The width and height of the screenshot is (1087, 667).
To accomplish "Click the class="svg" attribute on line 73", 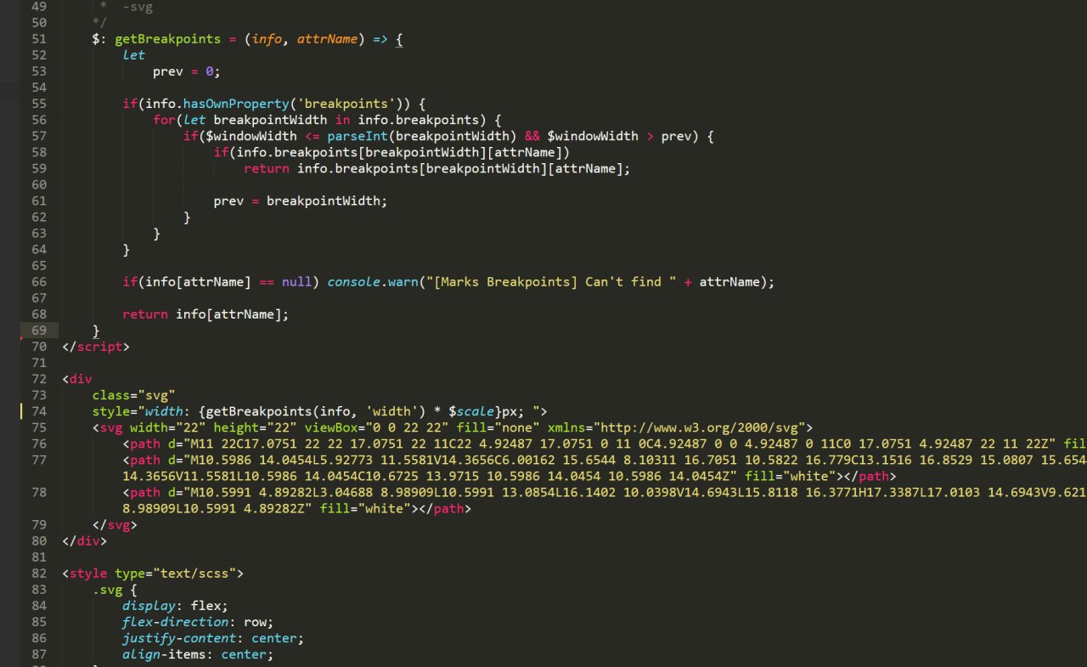I will pos(134,395).
